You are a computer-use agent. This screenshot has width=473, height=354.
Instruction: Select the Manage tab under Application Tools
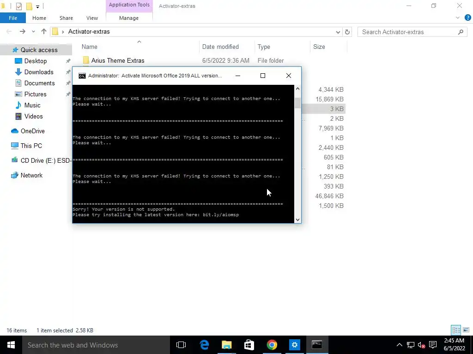click(x=129, y=18)
